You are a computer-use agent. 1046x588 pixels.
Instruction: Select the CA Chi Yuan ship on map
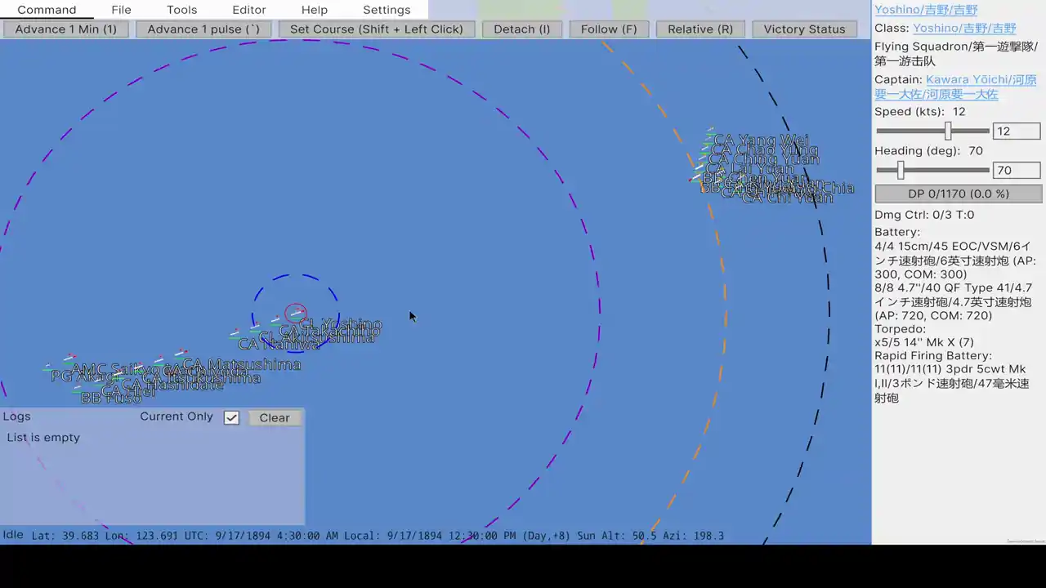788,198
